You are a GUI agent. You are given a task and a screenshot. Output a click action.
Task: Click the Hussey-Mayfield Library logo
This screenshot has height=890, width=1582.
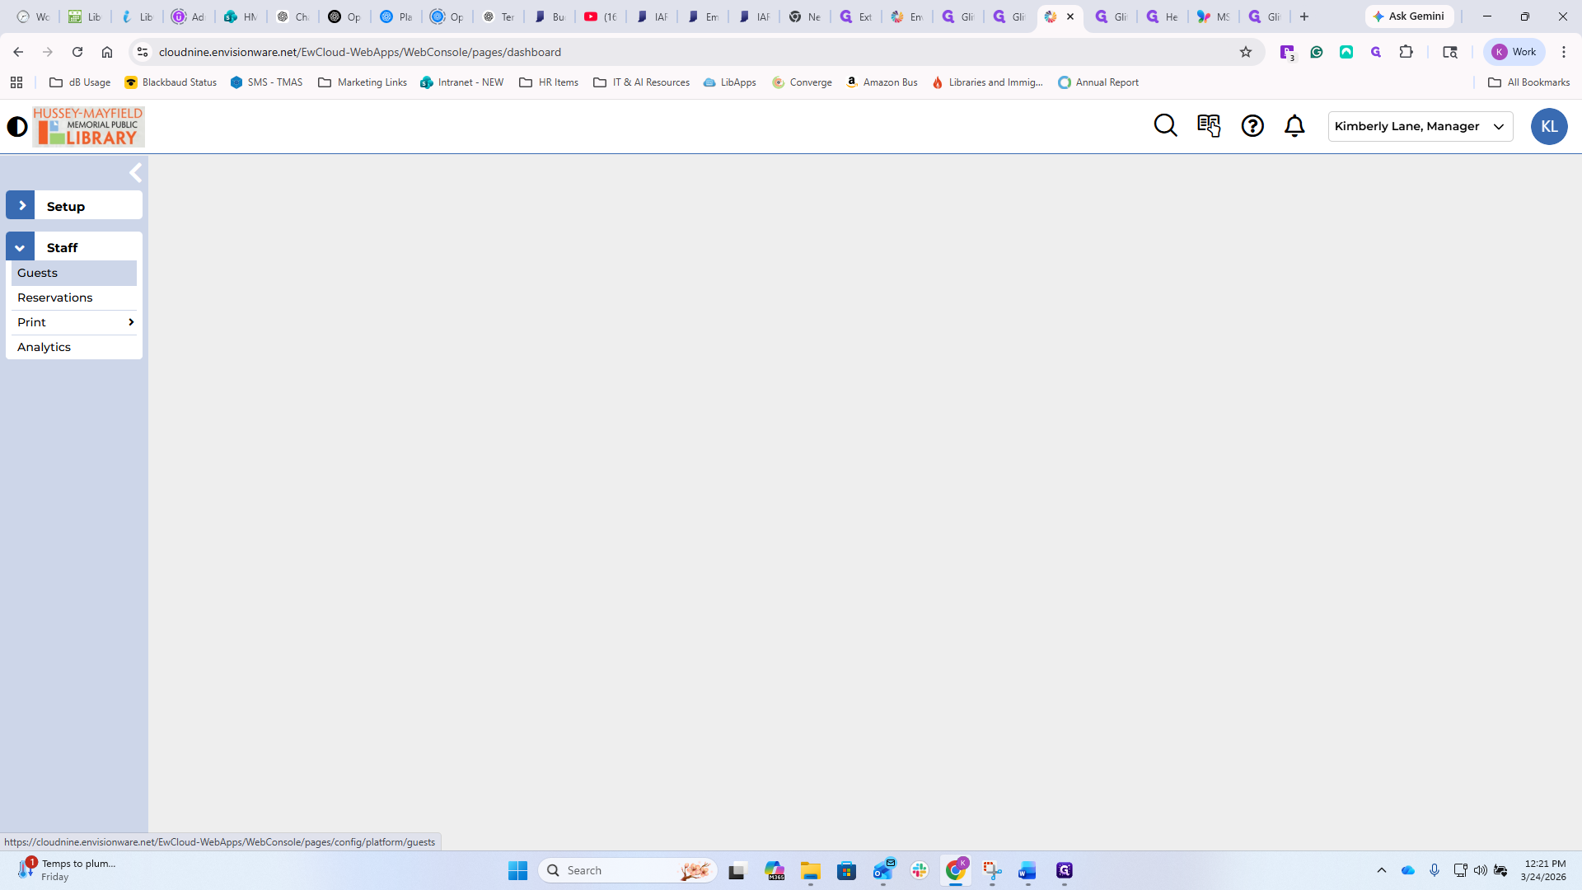pyautogui.click(x=88, y=126)
